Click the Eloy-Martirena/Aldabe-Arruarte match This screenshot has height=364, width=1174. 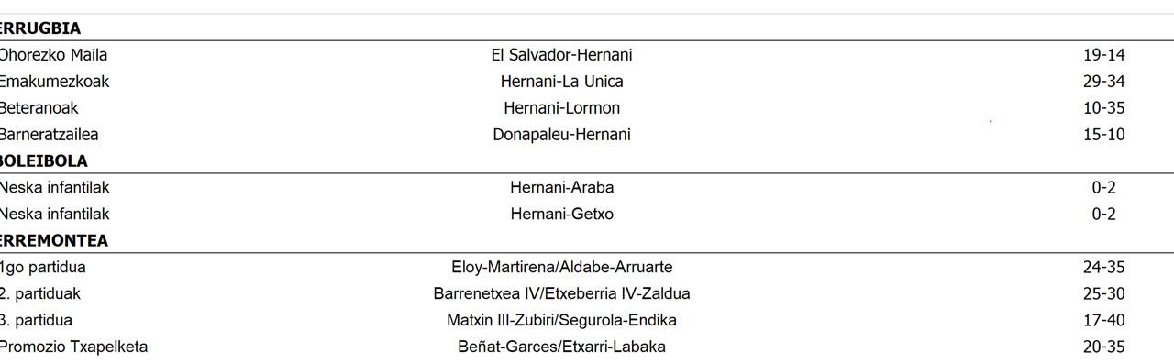561,268
